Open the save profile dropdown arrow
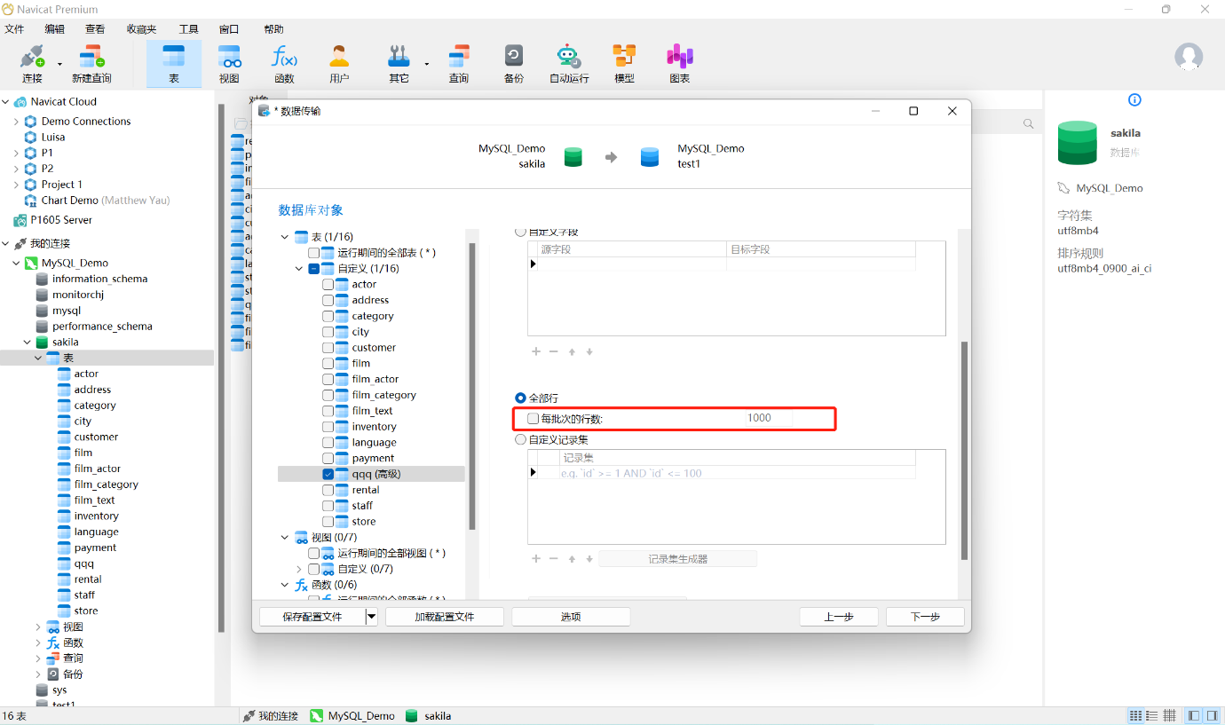Viewport: 1225px width, 725px height. pos(371,617)
